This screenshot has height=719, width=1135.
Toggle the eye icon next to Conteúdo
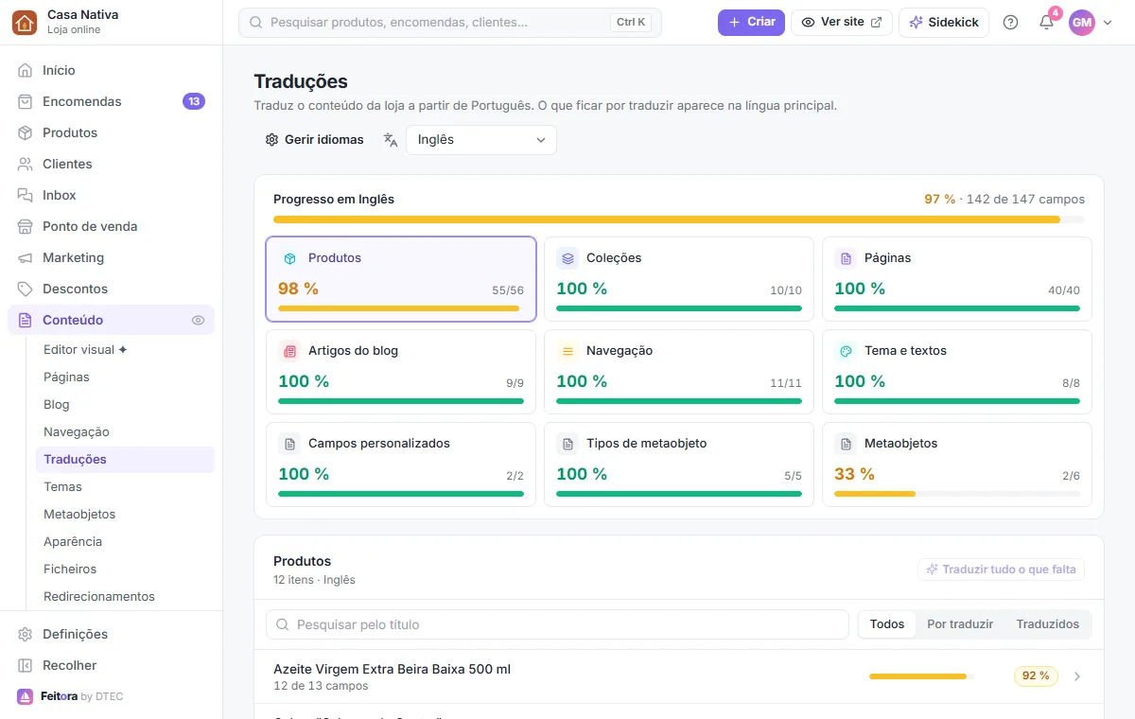[198, 321]
